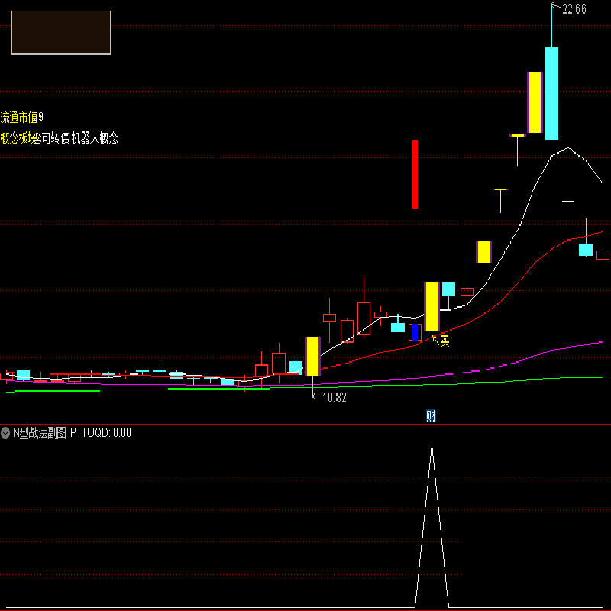Click the 流通市值 market cap label
The width and height of the screenshot is (611, 611).
19,117
